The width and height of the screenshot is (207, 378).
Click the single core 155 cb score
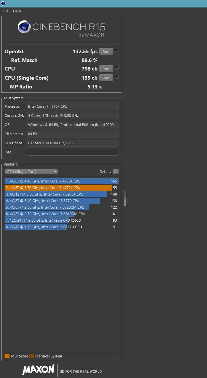pos(89,78)
